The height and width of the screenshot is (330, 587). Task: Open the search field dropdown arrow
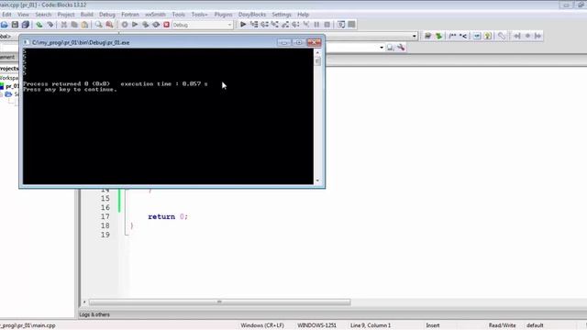point(382,48)
